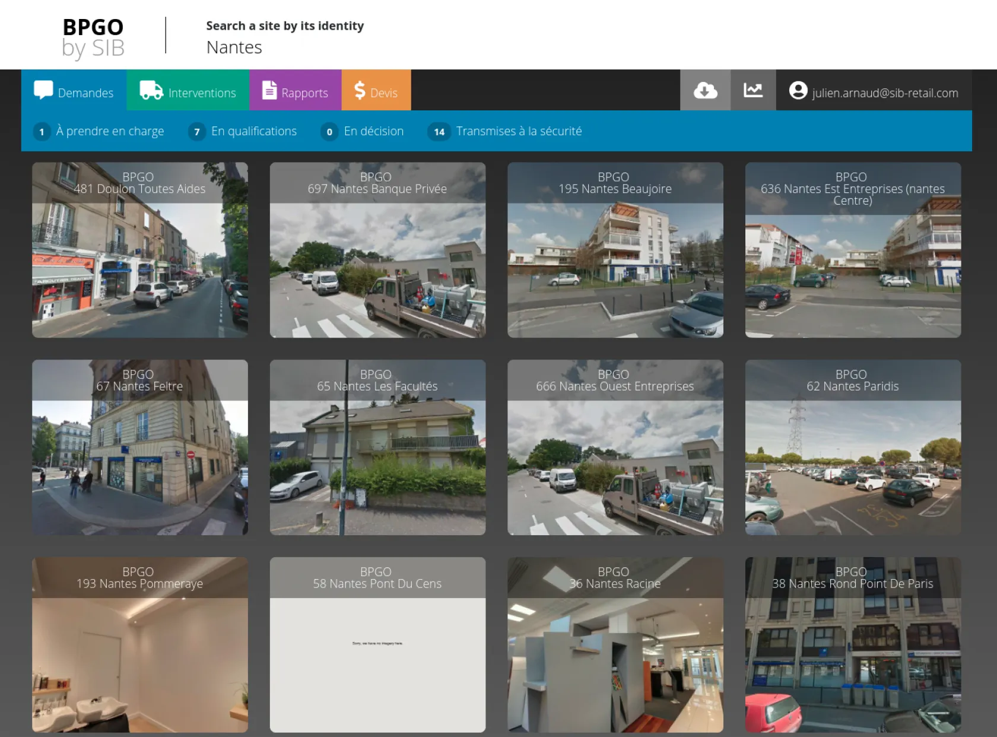
Task: Click the dollar sign Devis icon
Action: pos(359,90)
